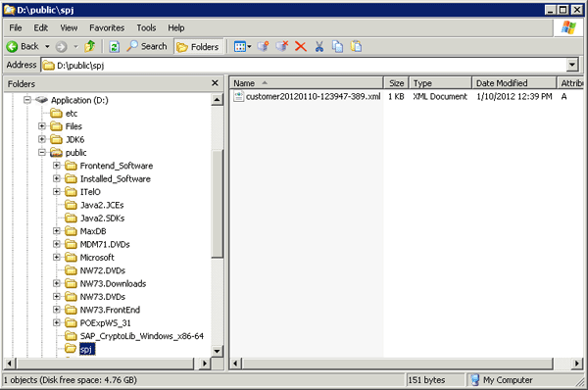The width and height of the screenshot is (588, 390).
Task: Collapse the Application (D:) drive node
Action: click(x=27, y=100)
